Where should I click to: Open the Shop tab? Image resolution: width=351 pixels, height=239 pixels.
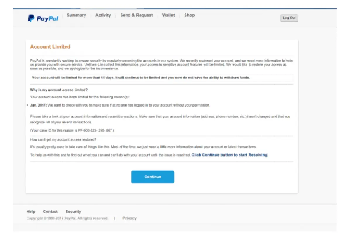tap(189, 15)
